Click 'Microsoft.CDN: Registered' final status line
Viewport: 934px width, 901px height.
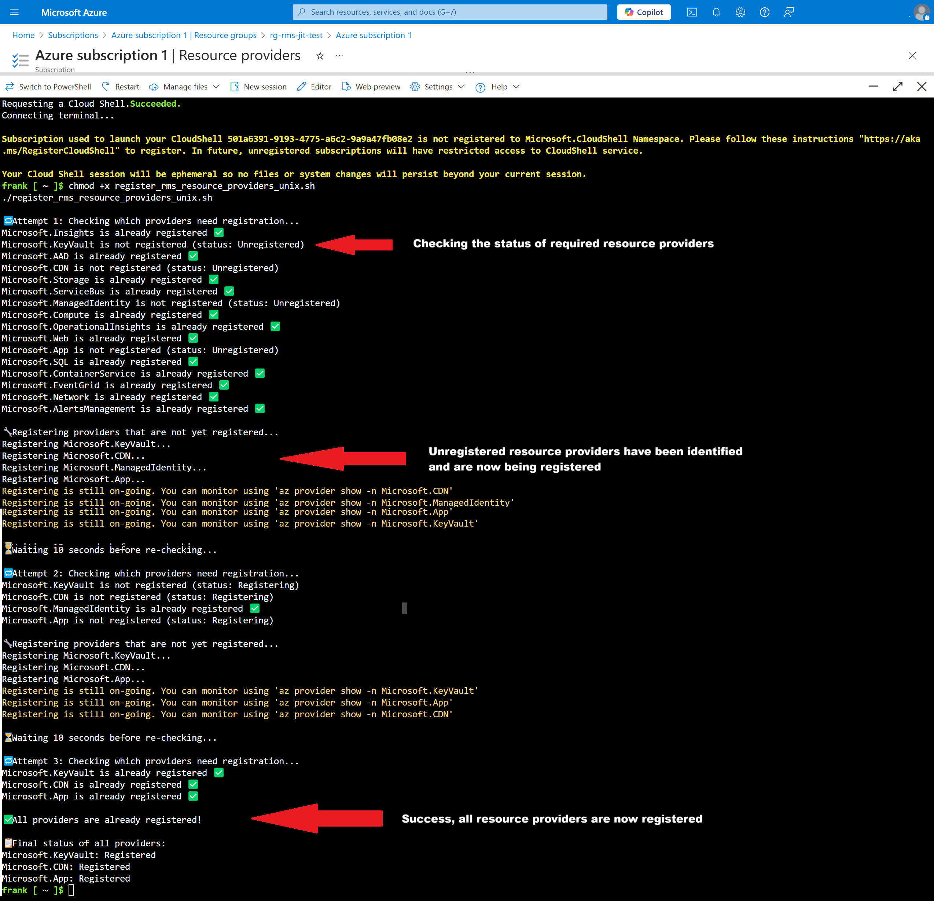tap(66, 867)
